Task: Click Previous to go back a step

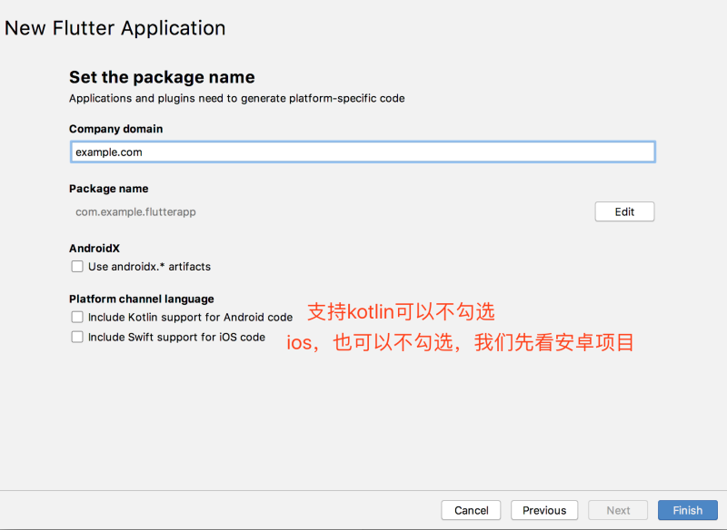Action: click(x=543, y=510)
